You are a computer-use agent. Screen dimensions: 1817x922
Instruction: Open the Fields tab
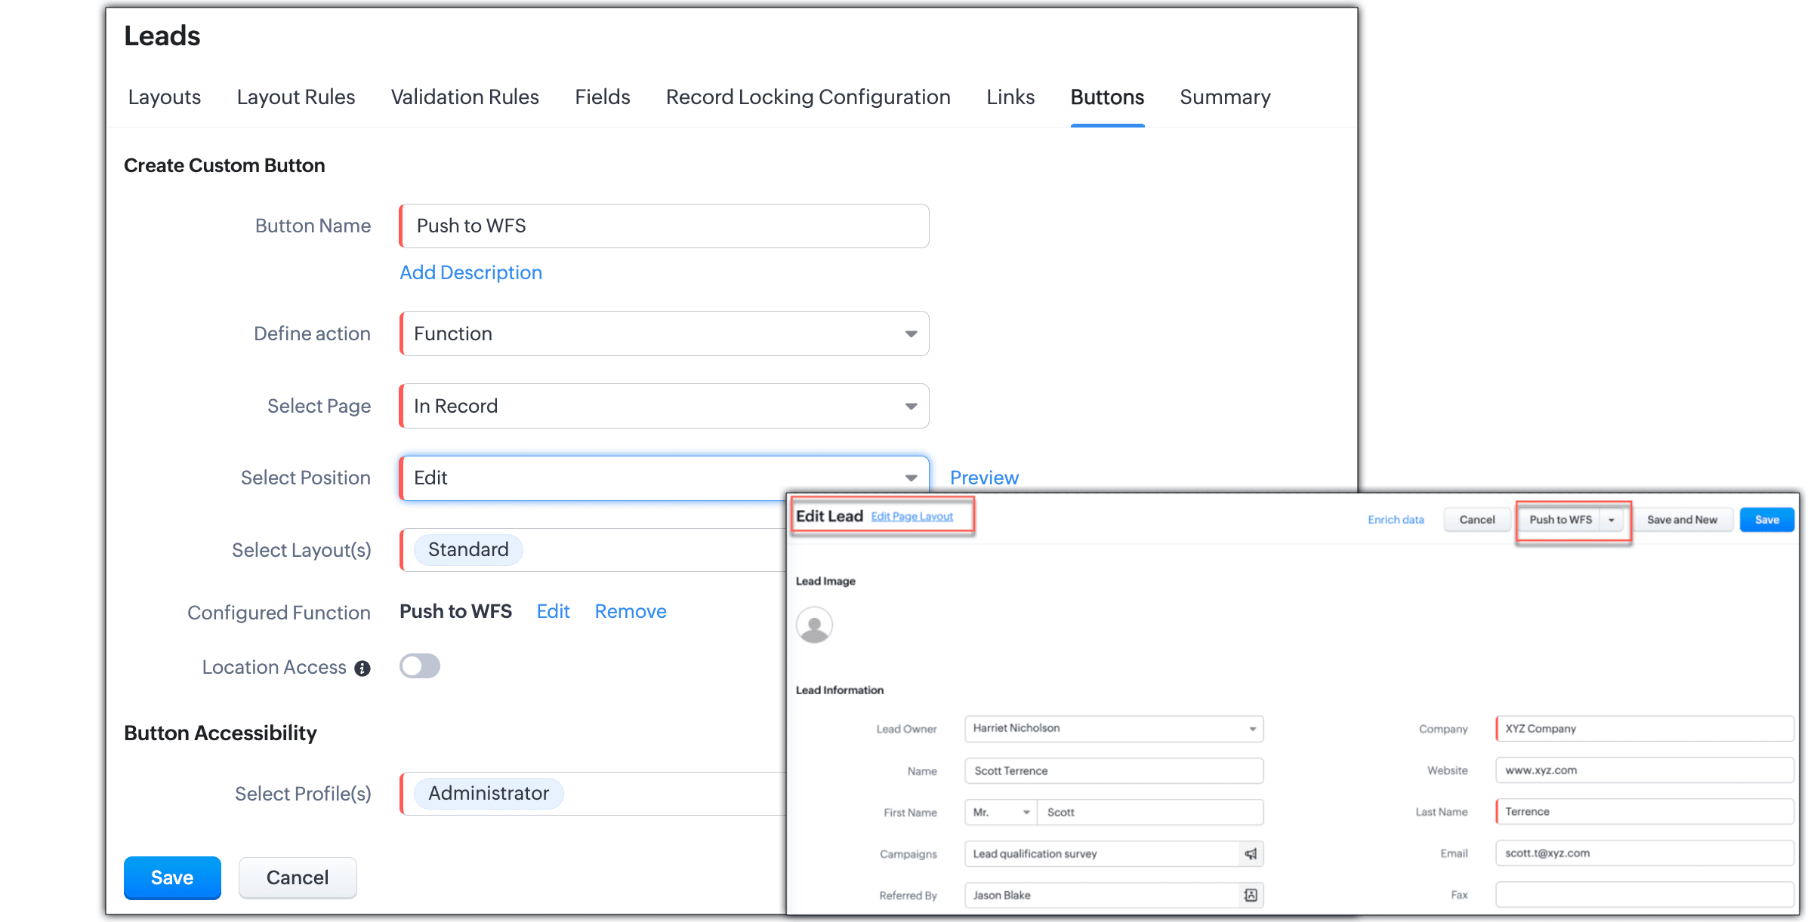[x=602, y=97]
